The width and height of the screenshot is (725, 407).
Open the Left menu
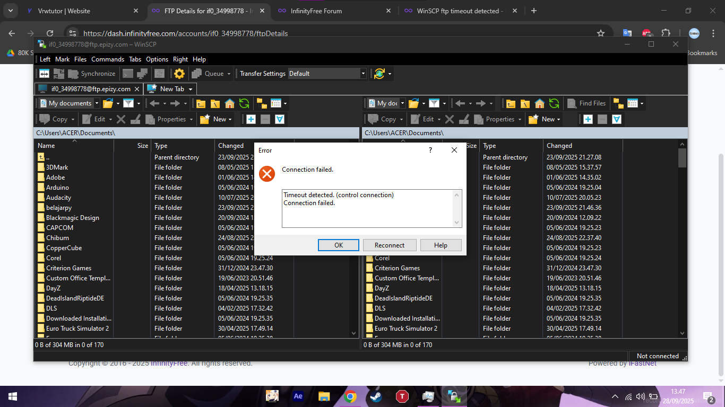coord(45,59)
